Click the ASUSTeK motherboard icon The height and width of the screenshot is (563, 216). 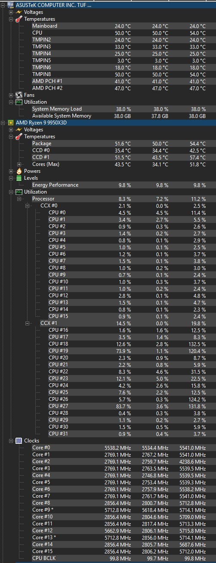(11, 5)
